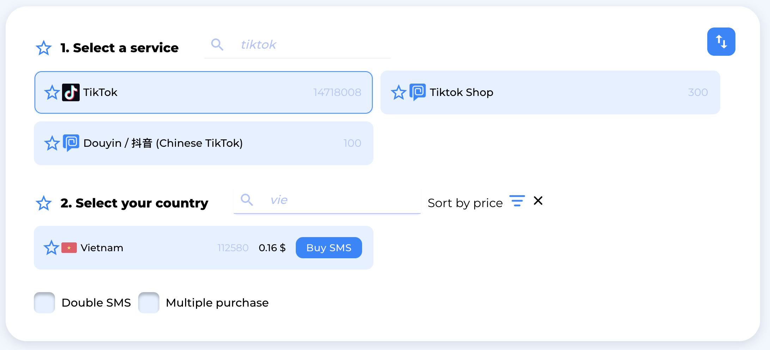The height and width of the screenshot is (350, 770).
Task: Click the star beside Select your country
Action: pyautogui.click(x=44, y=203)
